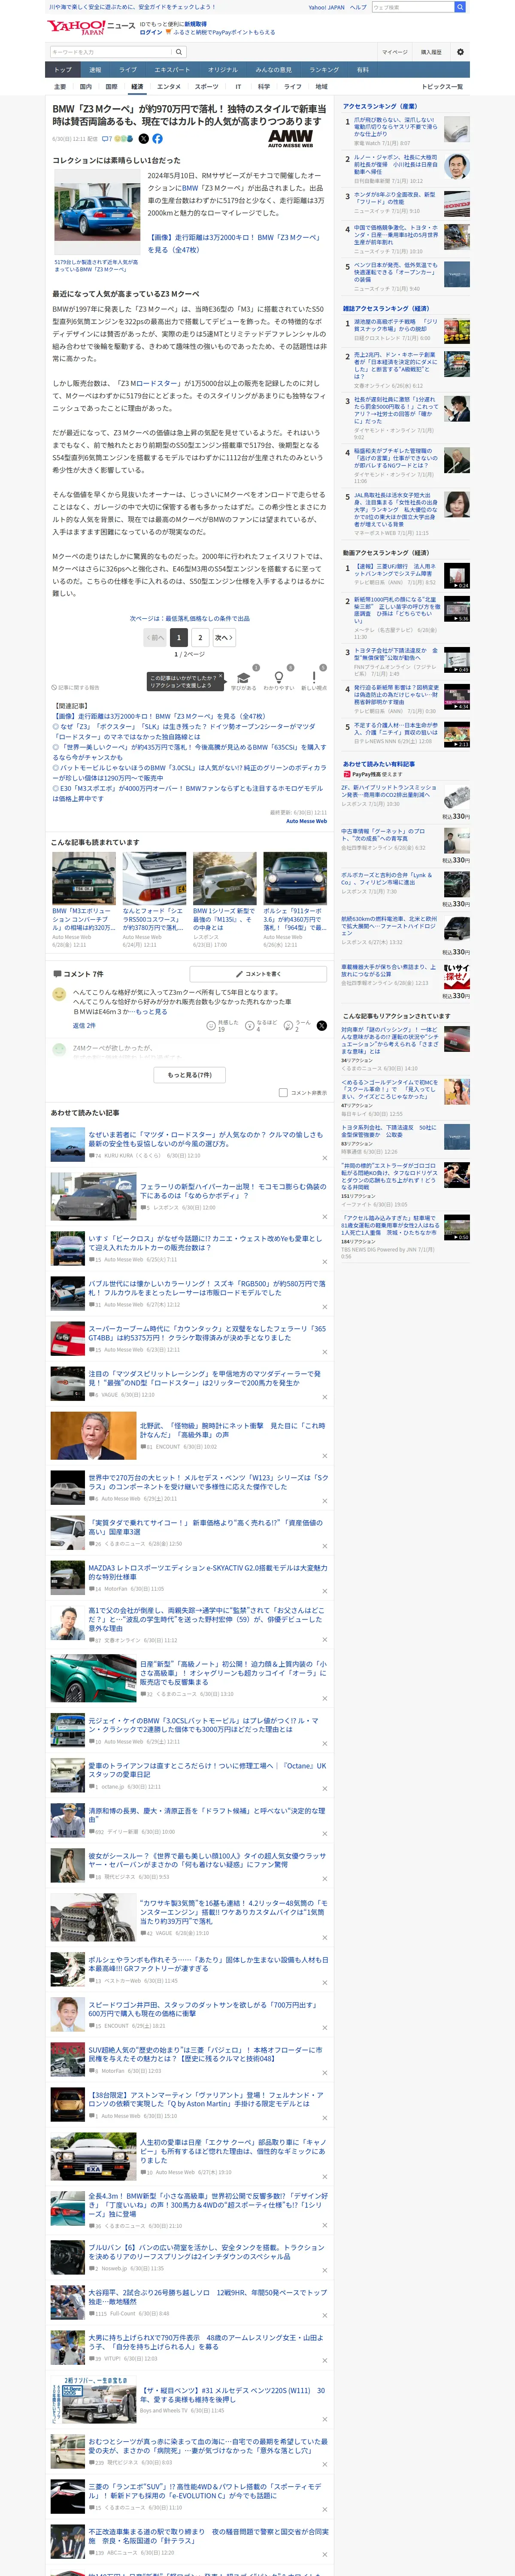Viewport: 515px width, 2576px height.
Task: Open the ヘルプ link in top bar
Action: click(x=358, y=7)
